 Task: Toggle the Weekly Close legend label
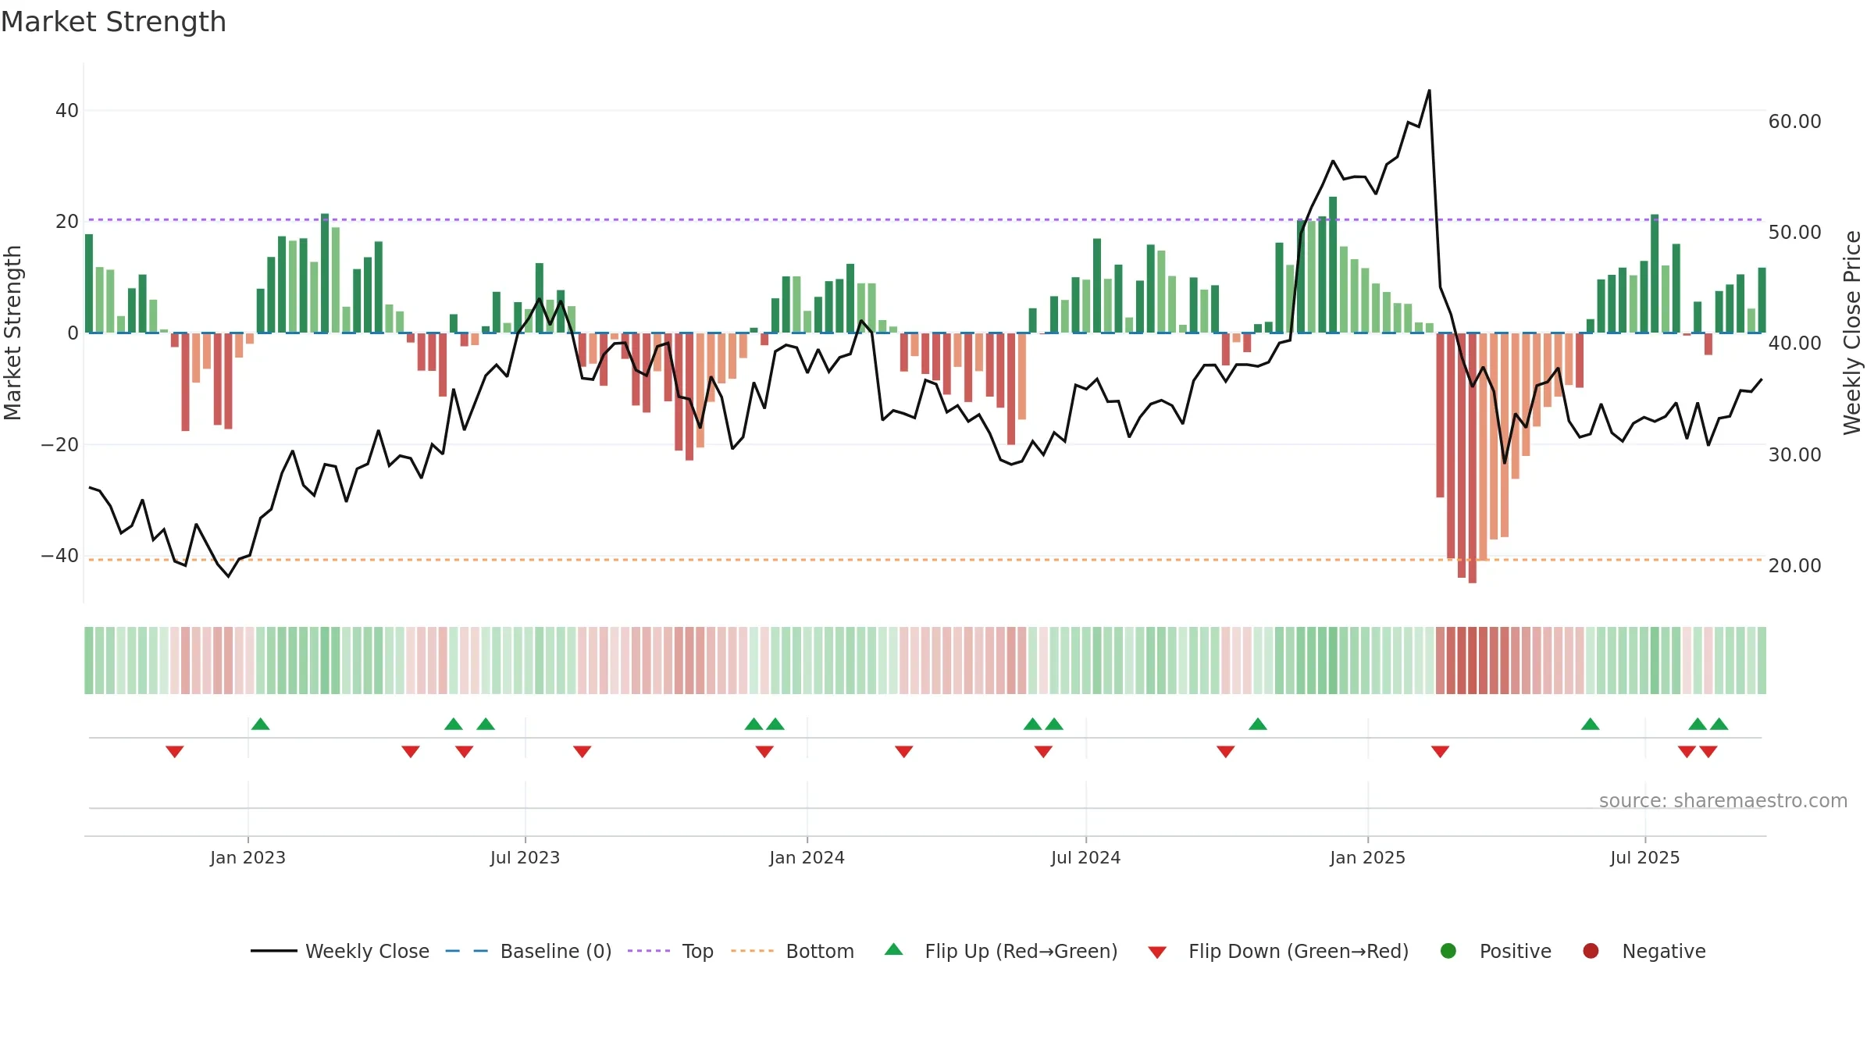point(367,952)
